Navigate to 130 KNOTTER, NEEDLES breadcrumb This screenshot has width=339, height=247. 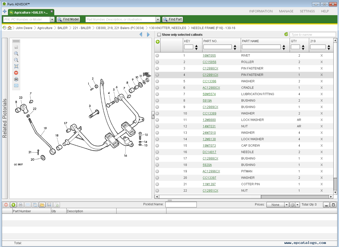168,28
